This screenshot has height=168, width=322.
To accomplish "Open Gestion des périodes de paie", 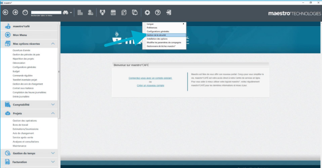I will coord(26,55).
